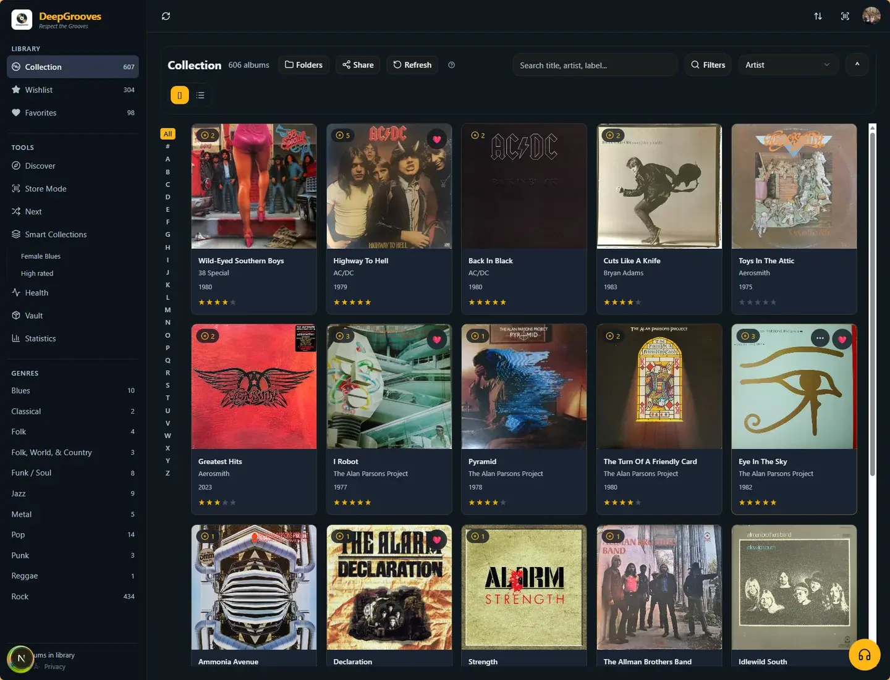Filter by Funk / Soul genre
Viewport: 890px width, 680px height.
click(x=73, y=472)
